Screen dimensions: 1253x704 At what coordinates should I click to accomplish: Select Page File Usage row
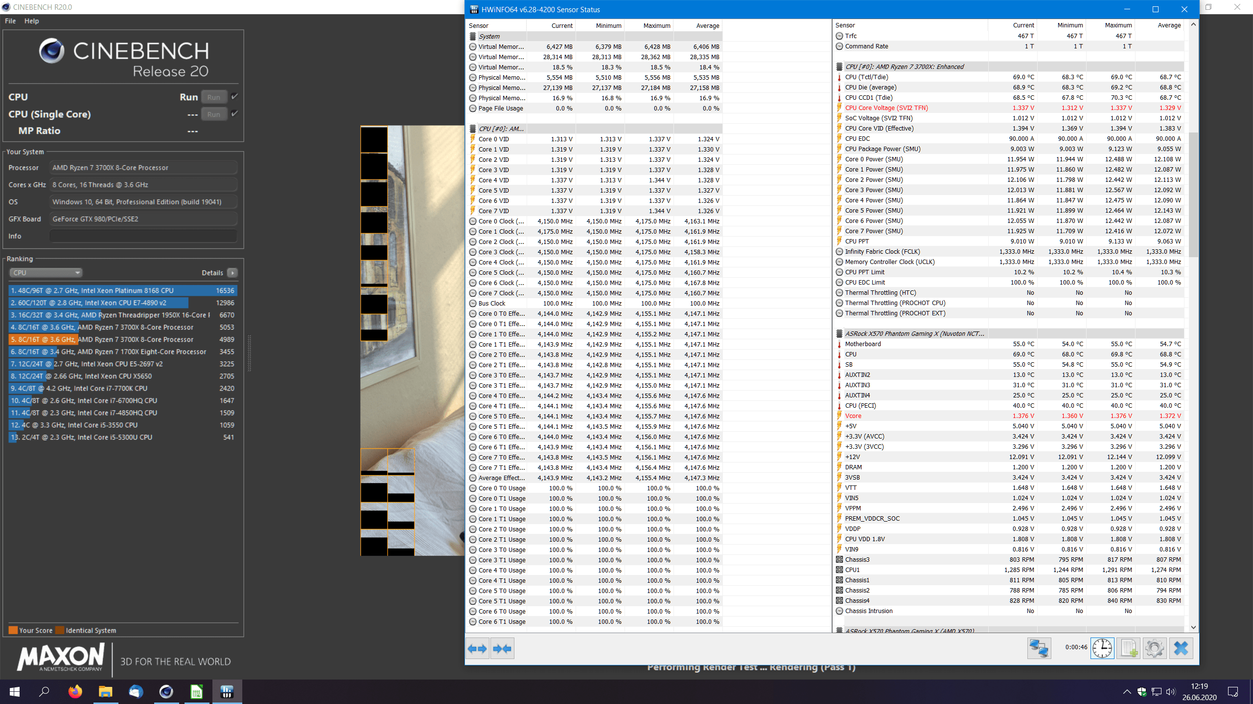(595, 108)
